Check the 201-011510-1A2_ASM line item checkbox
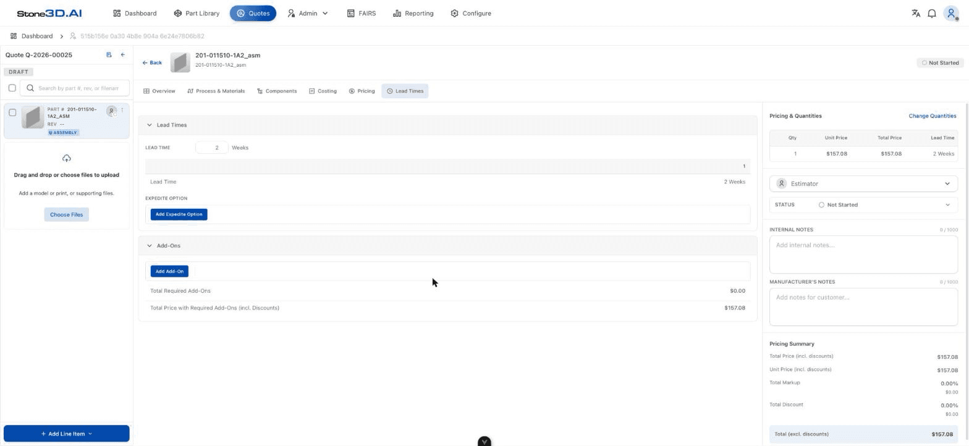Viewport: 969px width, 446px height. (12, 112)
